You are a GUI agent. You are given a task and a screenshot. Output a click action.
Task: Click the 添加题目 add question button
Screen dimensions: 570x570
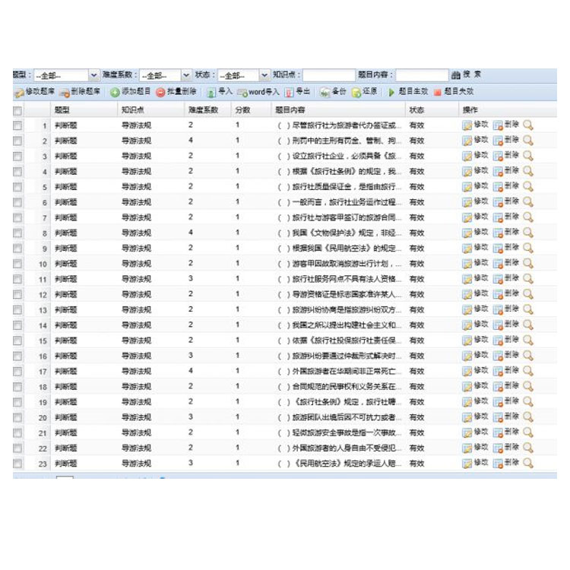[x=129, y=92]
